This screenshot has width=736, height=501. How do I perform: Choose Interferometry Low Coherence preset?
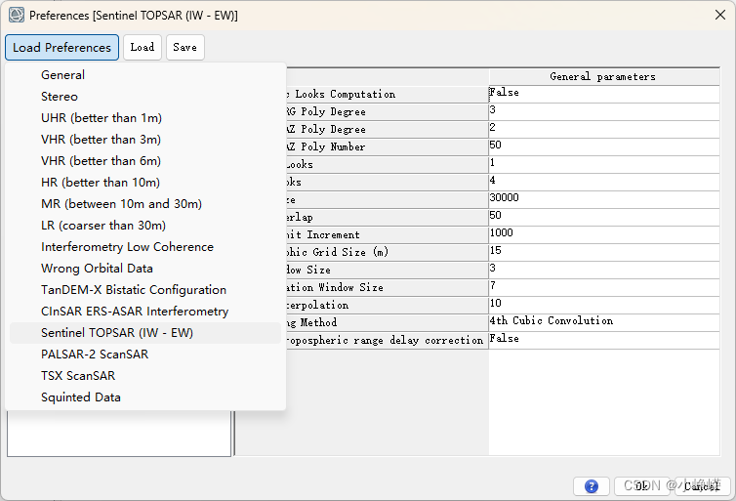coord(145,247)
